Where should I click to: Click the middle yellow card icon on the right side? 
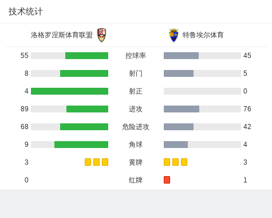[175, 162]
